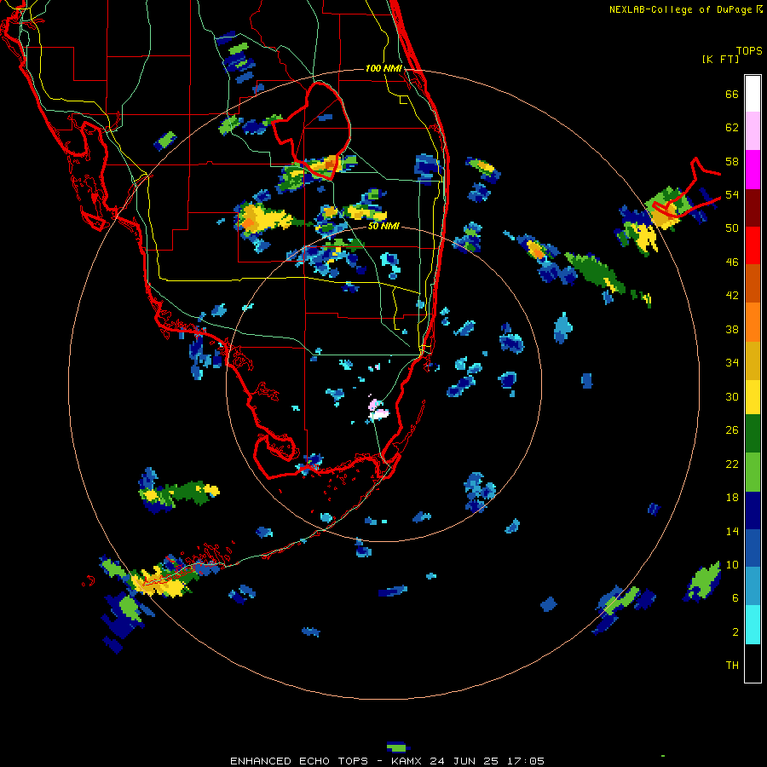The height and width of the screenshot is (767, 767).
Task: Click the '17:05' timestamp
Action: pos(524,761)
